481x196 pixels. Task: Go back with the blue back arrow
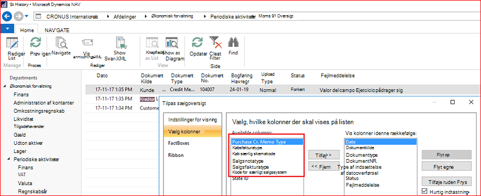tap(7, 16)
